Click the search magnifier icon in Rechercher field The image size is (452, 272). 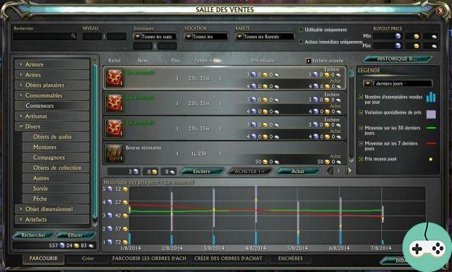(73, 36)
